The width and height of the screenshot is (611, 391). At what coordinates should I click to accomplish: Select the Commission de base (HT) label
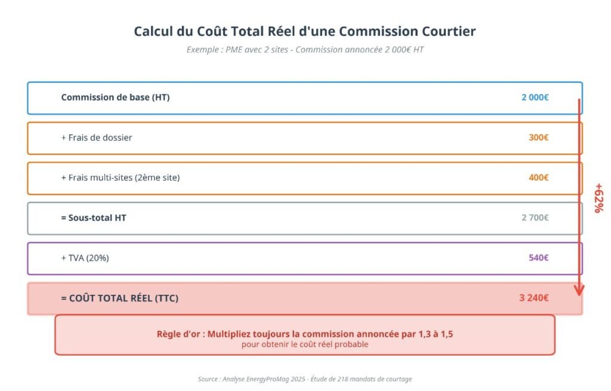click(115, 97)
